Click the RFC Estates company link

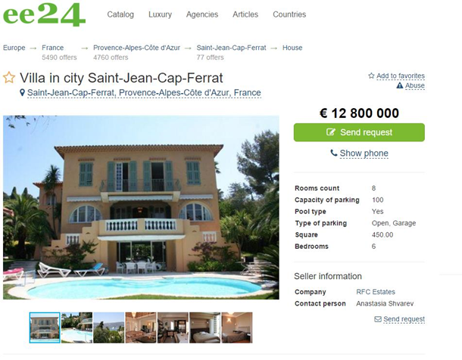point(376,292)
